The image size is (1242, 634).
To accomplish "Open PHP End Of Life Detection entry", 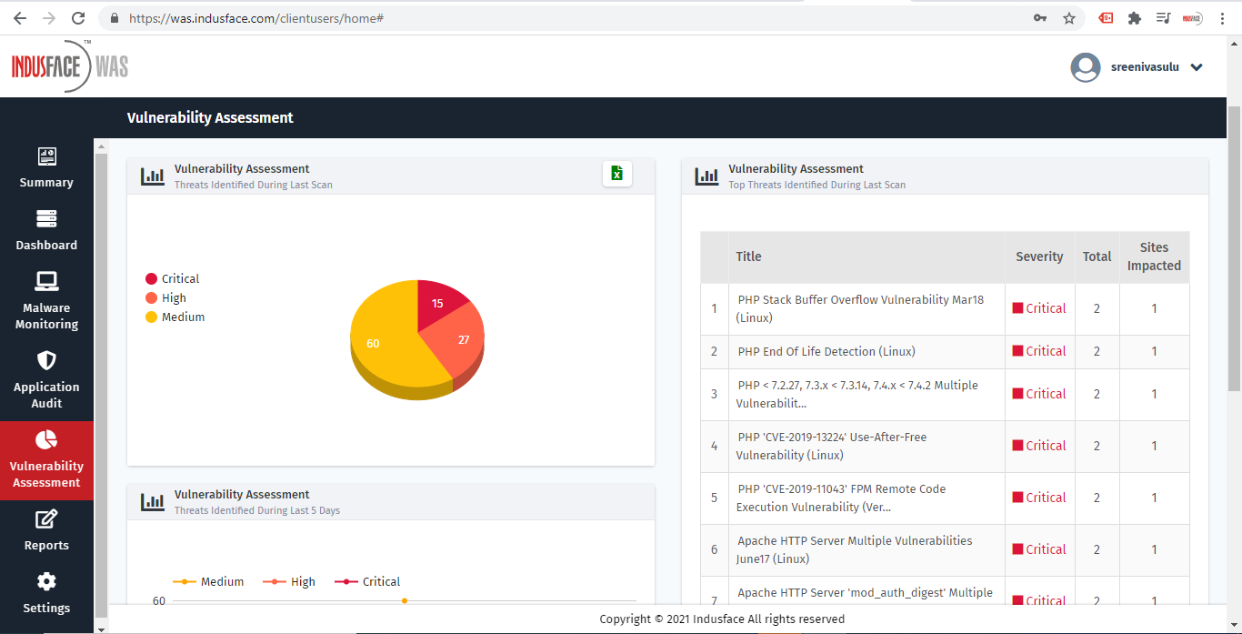I will click(826, 351).
